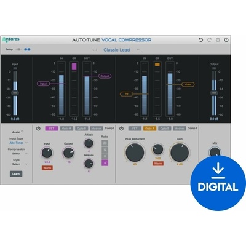246x246 pixels.
Task: Click the Peak Reduction value 40
Action: point(135,164)
